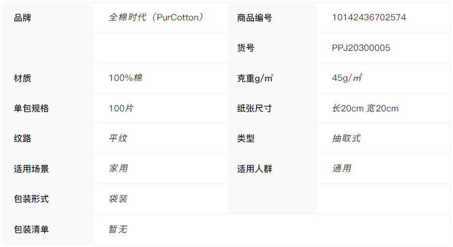Image resolution: width=453 pixels, height=247 pixels.
Task: Click the 通用 target audience value
Action: point(341,169)
